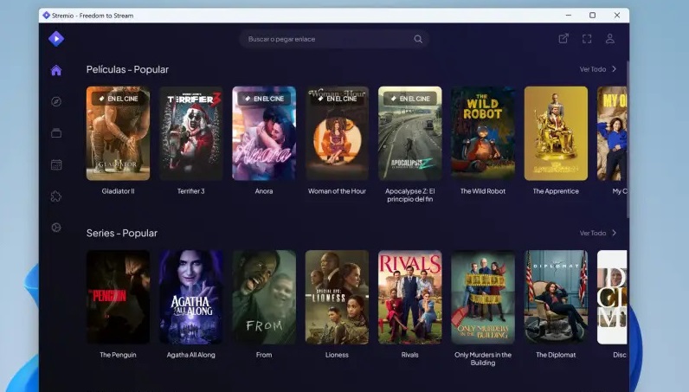The image size is (689, 392).
Task: Toggle fullscreen mode icon
Action: point(587,39)
